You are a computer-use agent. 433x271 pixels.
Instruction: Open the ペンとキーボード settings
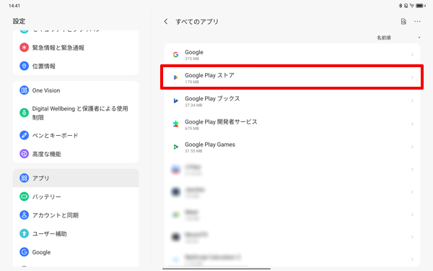76,135
